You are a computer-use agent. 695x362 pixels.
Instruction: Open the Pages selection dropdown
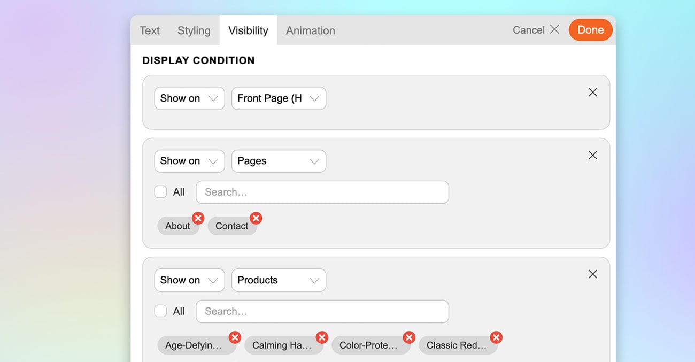coord(279,161)
